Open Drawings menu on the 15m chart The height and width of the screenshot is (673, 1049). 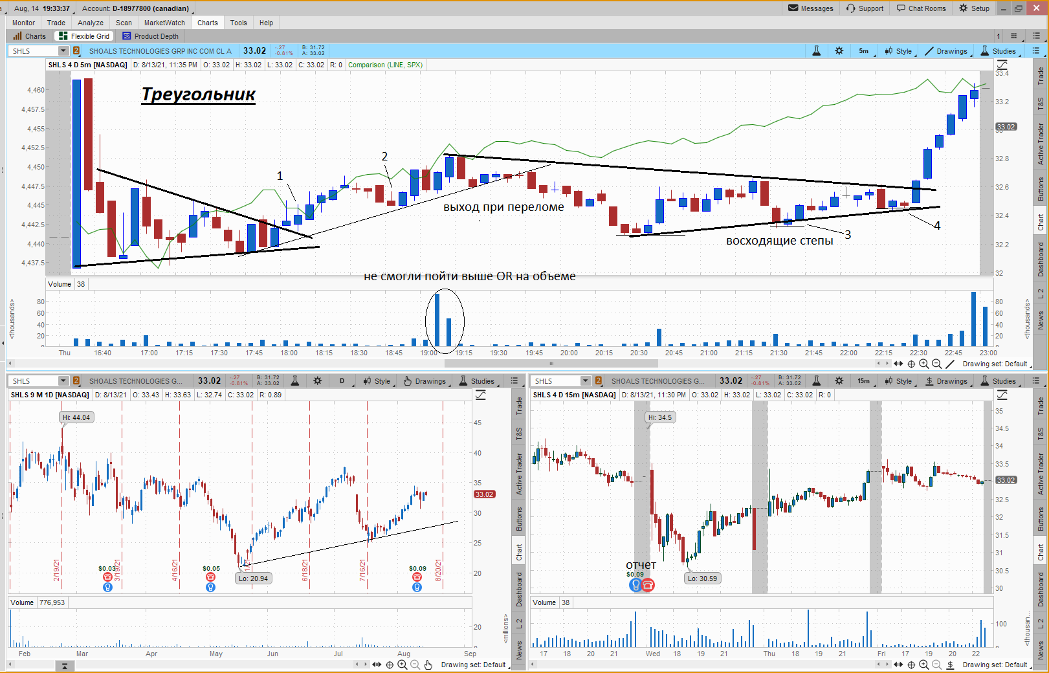coord(946,381)
